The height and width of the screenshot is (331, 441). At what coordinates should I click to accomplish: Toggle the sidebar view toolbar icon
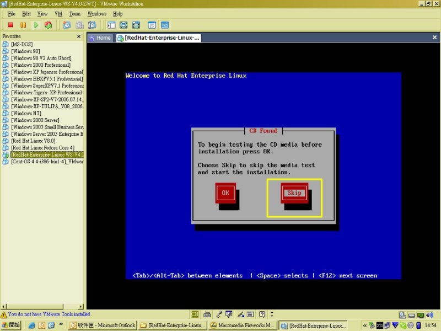[x=111, y=25]
